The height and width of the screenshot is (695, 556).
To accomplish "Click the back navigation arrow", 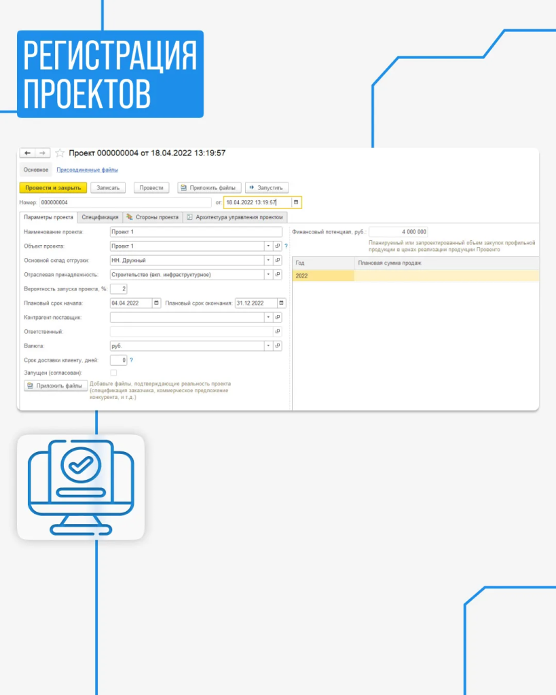I will (28, 153).
